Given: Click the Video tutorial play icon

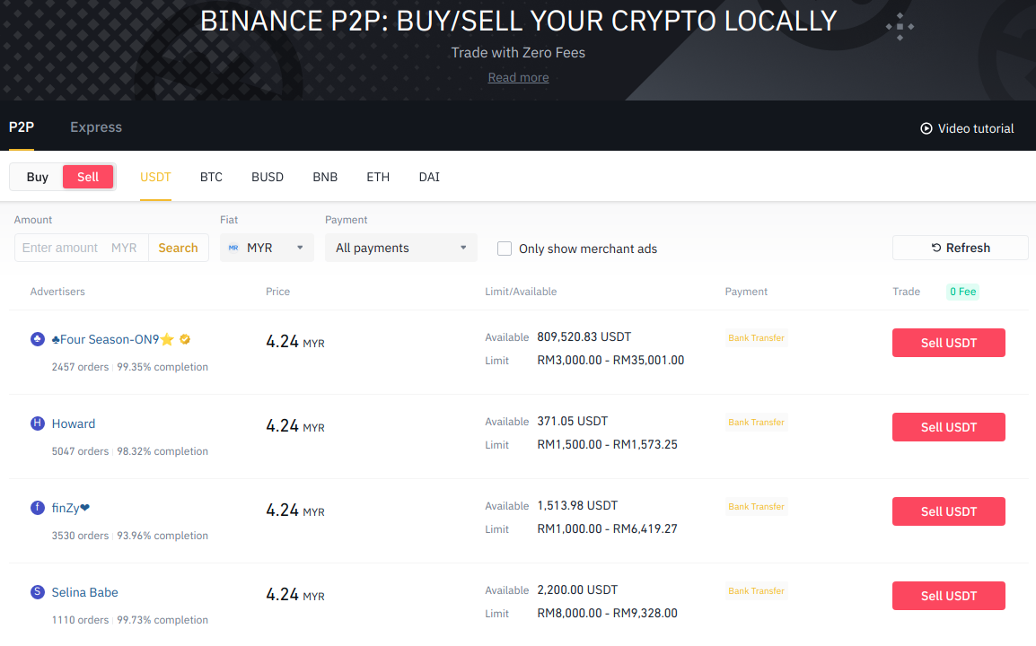Looking at the screenshot, I should coord(926,129).
